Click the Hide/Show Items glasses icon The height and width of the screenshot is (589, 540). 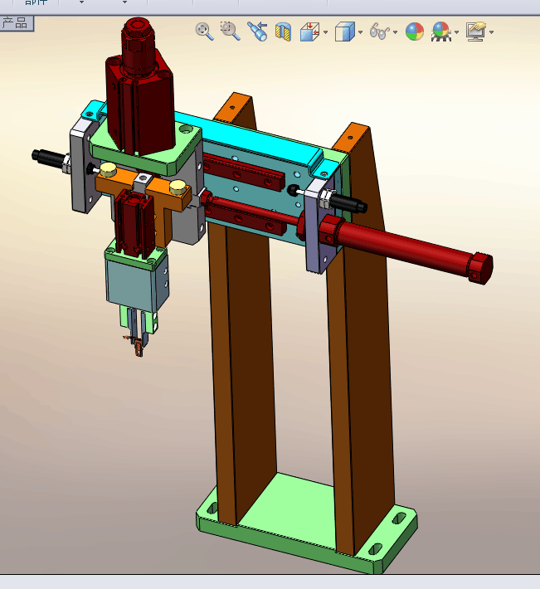[380, 32]
